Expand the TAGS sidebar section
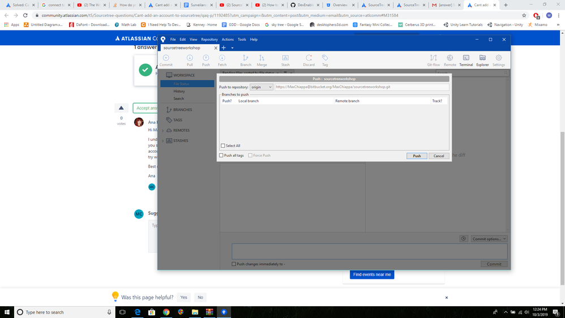Viewport: 565px width, 318px height. point(178,120)
